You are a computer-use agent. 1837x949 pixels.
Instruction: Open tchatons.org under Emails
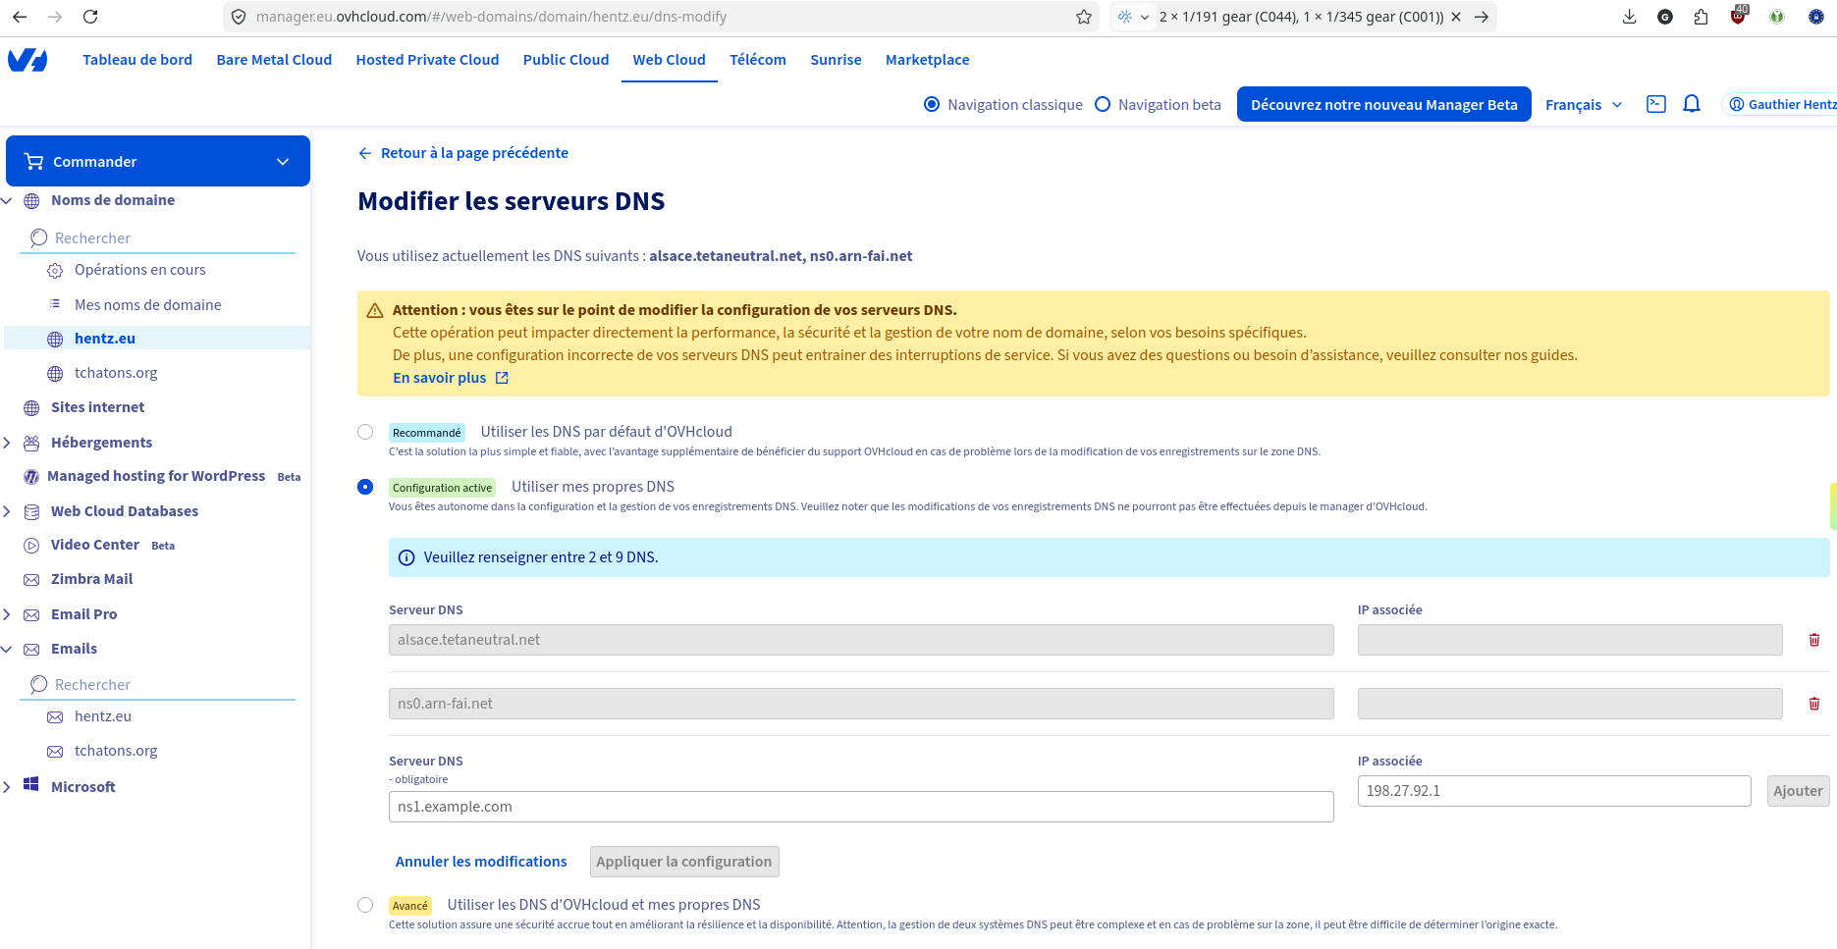(116, 751)
